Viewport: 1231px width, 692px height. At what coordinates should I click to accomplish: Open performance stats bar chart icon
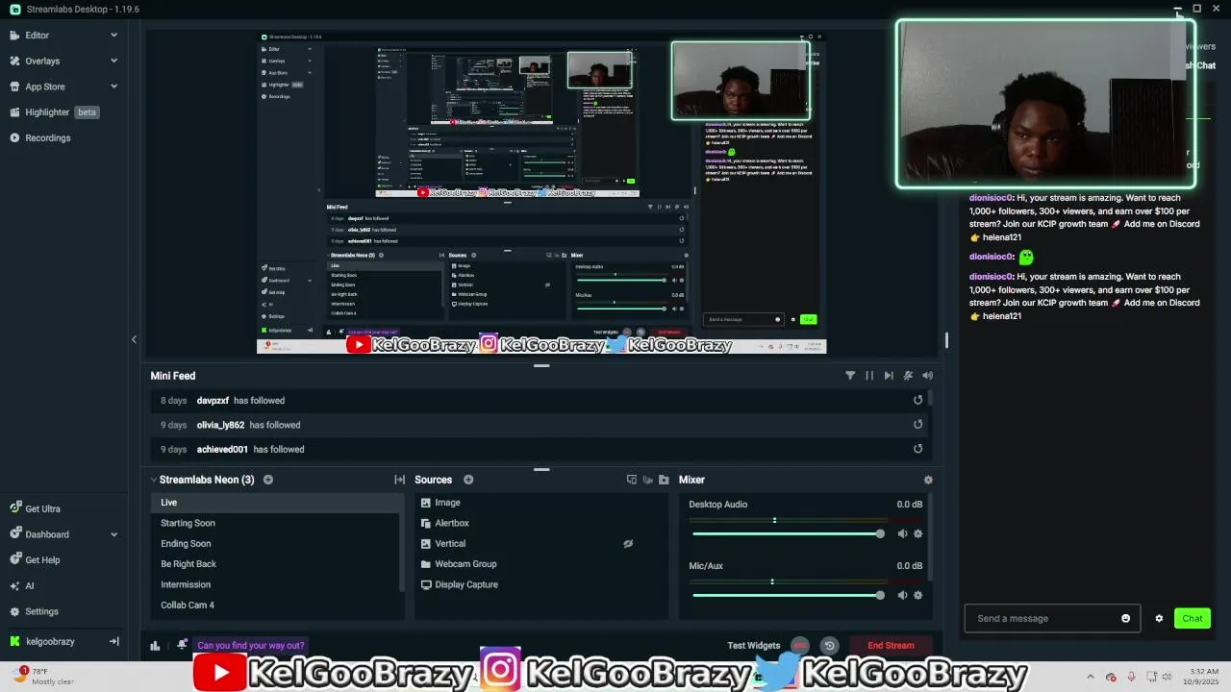[x=155, y=646]
